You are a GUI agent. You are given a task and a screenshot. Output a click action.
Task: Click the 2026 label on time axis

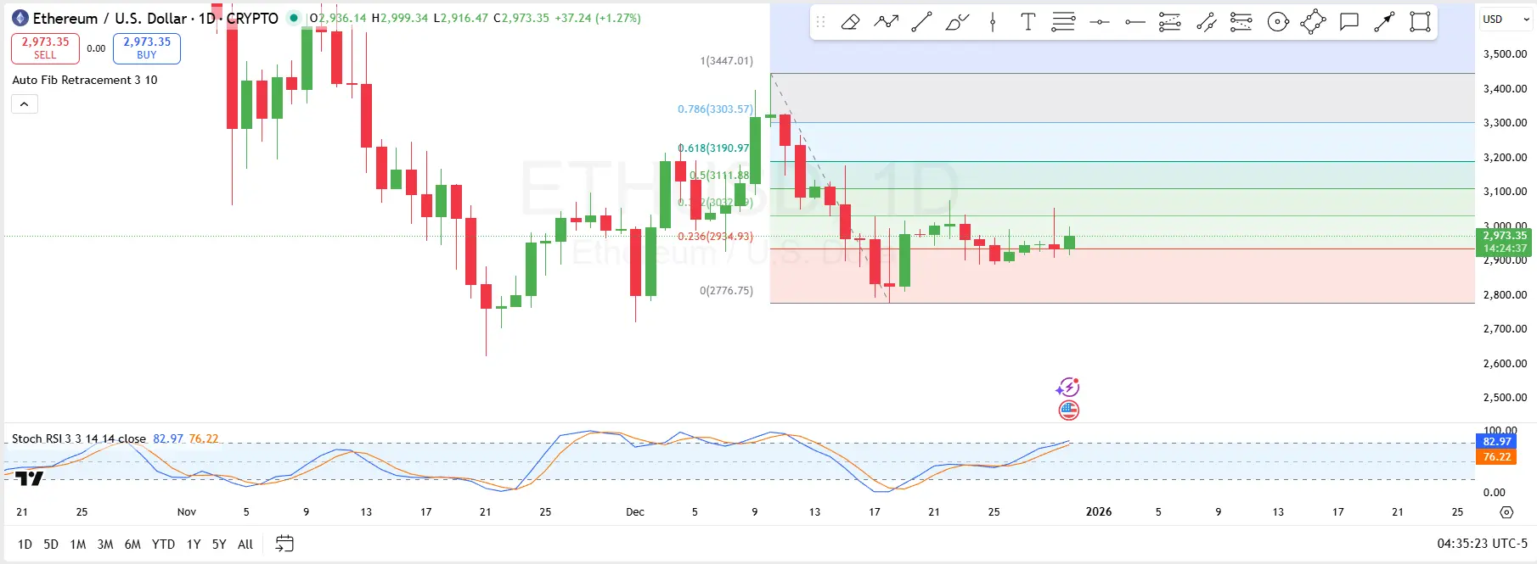(1099, 511)
